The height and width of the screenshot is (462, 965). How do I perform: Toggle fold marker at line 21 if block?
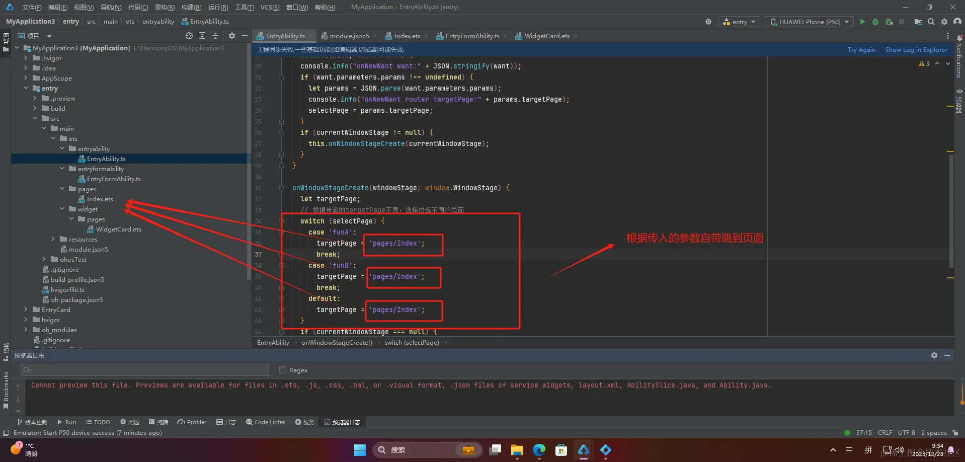point(281,77)
